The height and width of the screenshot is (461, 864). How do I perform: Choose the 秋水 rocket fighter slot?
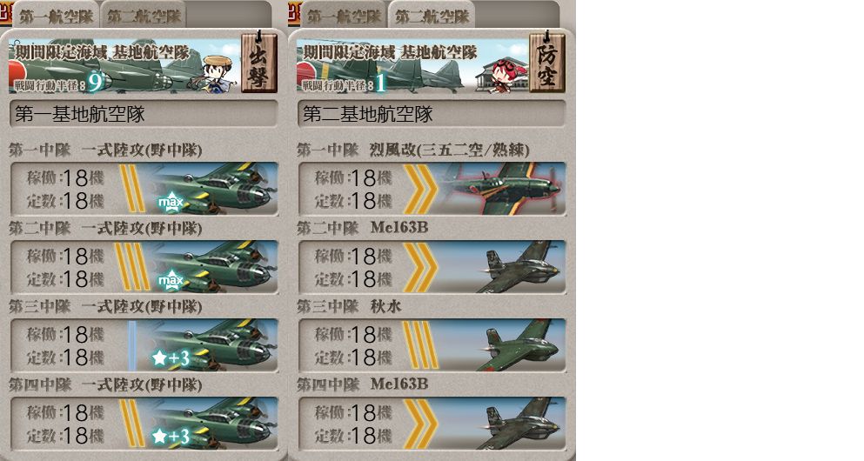pyautogui.click(x=432, y=344)
